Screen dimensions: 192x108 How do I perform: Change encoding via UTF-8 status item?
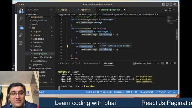tap(129, 92)
